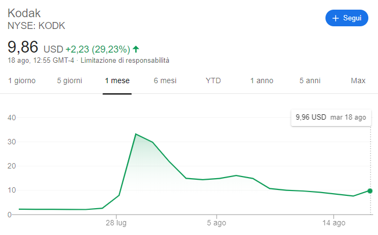The image size is (378, 235).
Task: Click the 5 ago date label
Action: point(217,223)
